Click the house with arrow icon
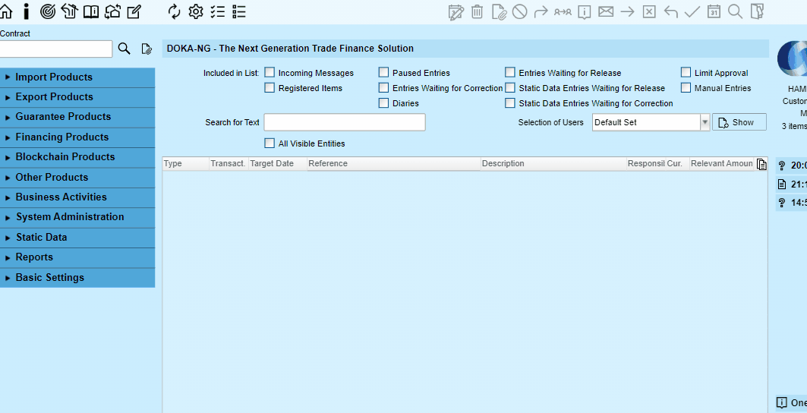The height and width of the screenshot is (413, 807). [x=69, y=11]
